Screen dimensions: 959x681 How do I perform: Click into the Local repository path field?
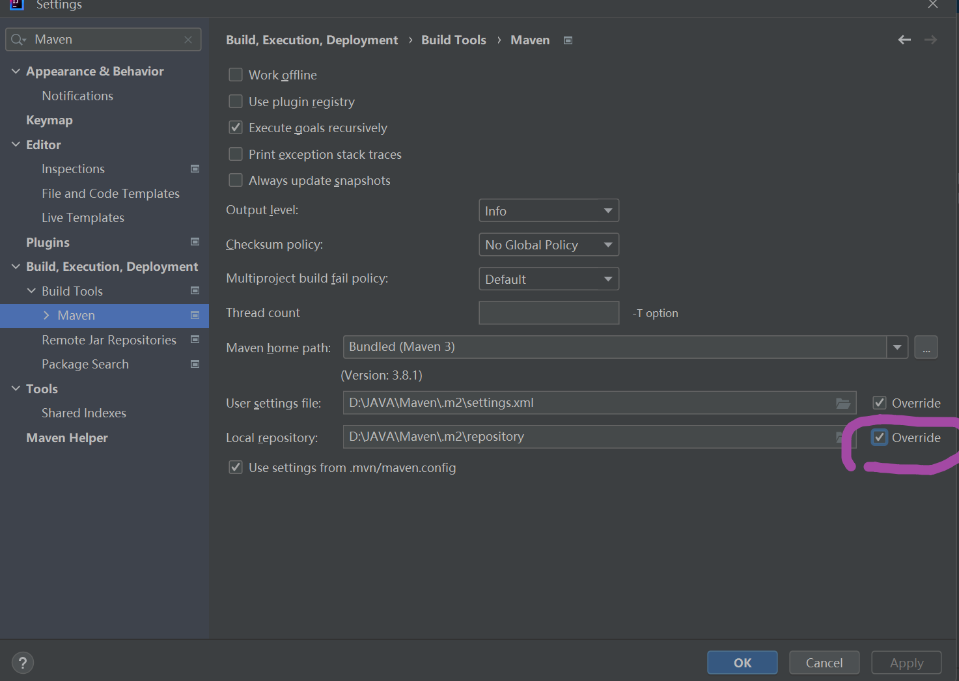pyautogui.click(x=600, y=437)
